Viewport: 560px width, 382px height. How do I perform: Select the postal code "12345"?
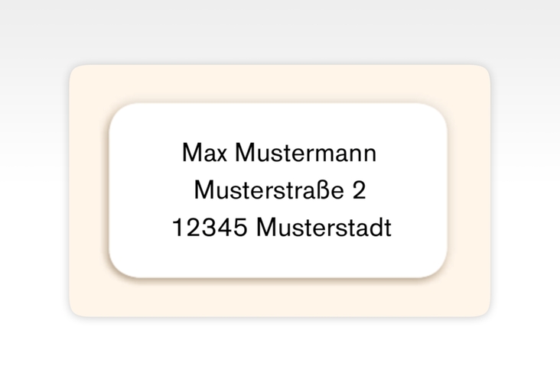pos(210,228)
